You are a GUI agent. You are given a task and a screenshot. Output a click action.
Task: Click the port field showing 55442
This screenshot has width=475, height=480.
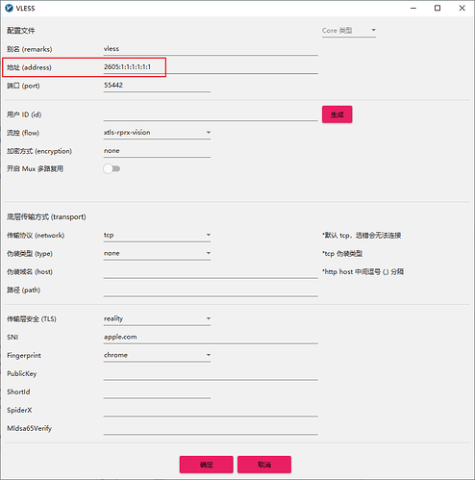click(x=157, y=86)
